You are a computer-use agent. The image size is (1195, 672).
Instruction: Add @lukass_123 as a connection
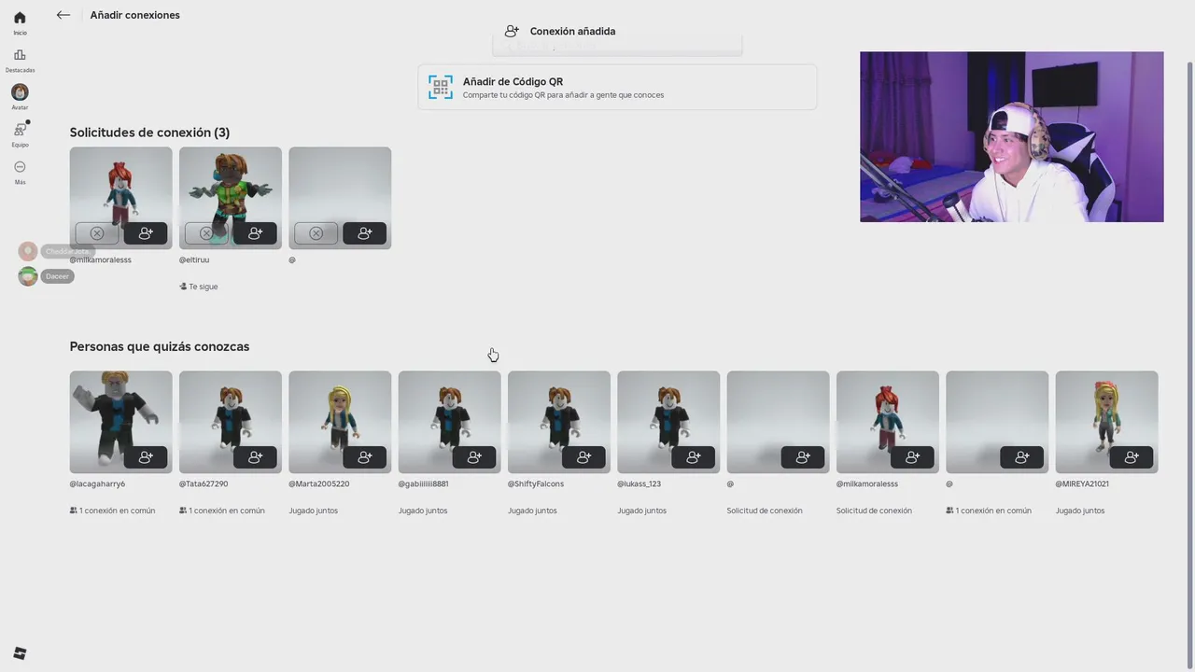point(693,457)
